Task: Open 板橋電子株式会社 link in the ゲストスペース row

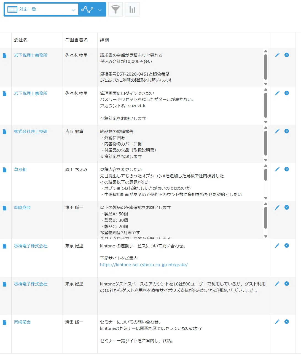Action: click(31, 284)
